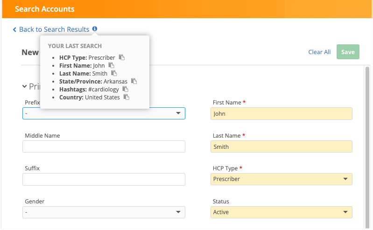Image resolution: width=373 pixels, height=230 pixels.
Task: Copy the Country United States value
Action: point(126,97)
